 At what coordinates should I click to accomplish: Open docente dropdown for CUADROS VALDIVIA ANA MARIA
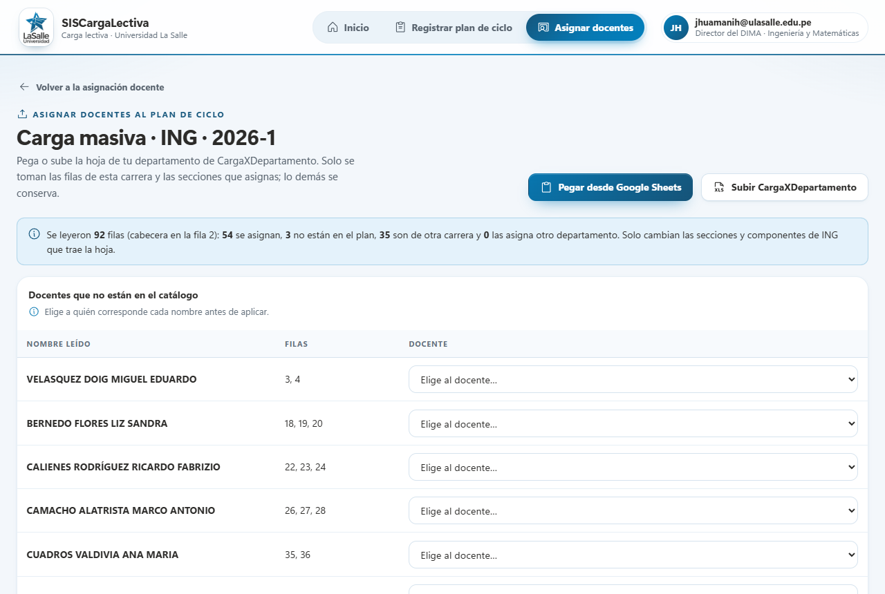pyautogui.click(x=633, y=555)
